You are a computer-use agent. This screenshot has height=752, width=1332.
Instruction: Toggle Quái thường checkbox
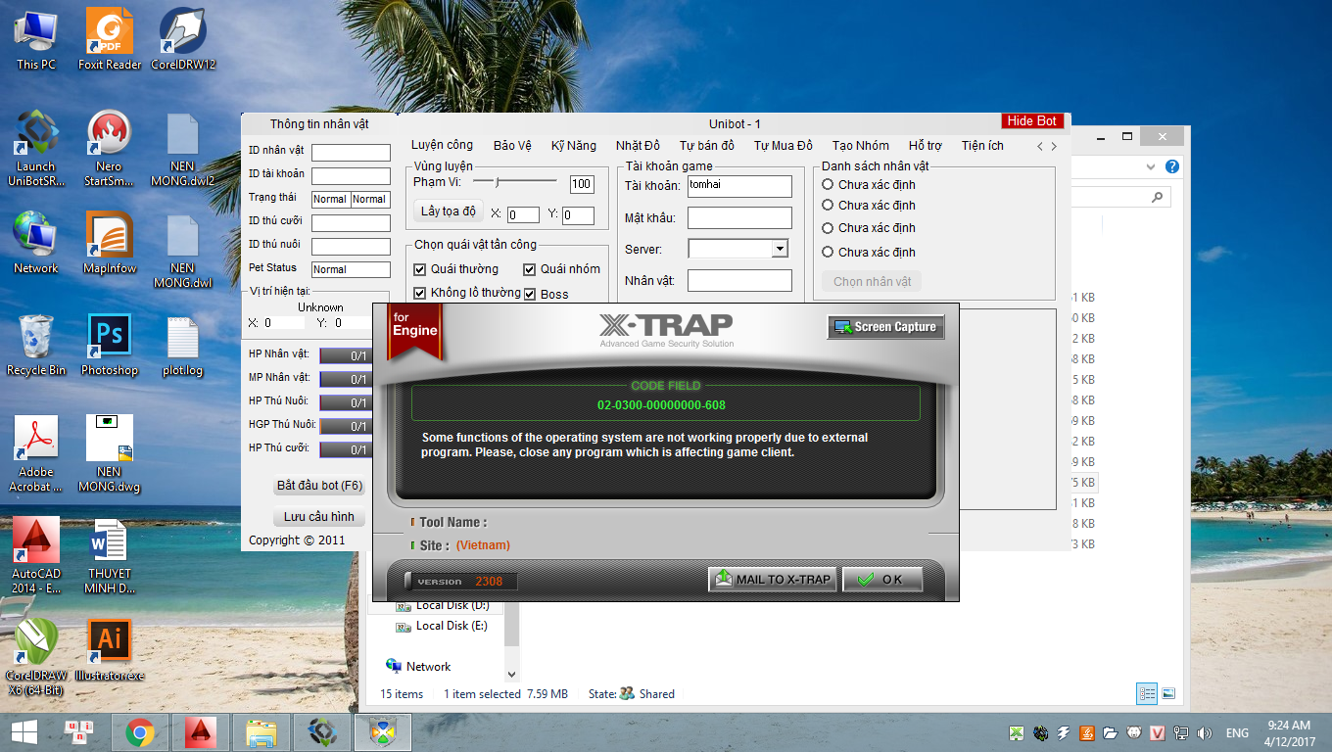[x=420, y=269]
